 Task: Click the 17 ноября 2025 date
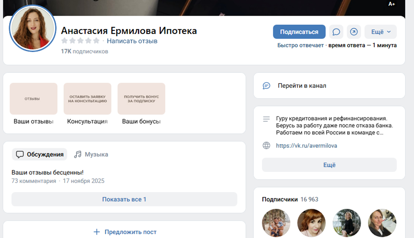[84, 181]
